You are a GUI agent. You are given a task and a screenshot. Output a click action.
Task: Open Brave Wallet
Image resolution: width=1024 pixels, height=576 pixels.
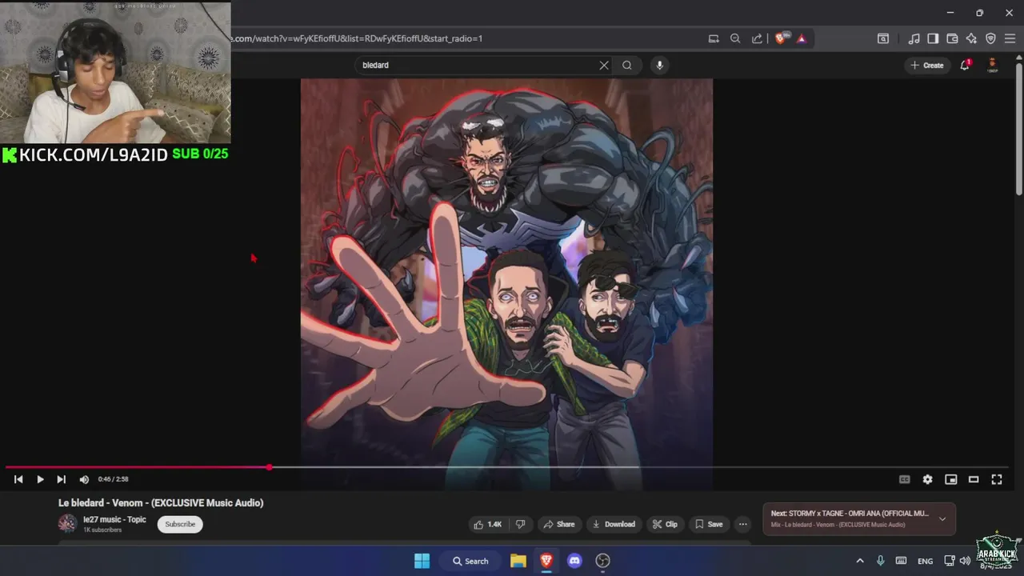pos(952,38)
